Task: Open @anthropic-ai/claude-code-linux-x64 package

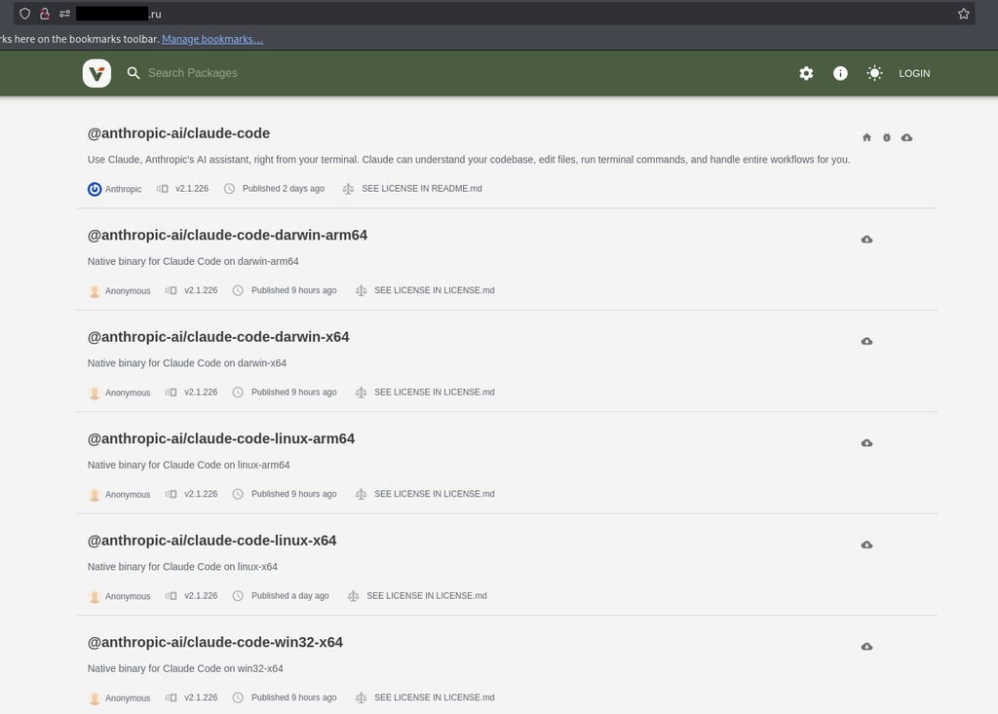Action: [x=211, y=541]
